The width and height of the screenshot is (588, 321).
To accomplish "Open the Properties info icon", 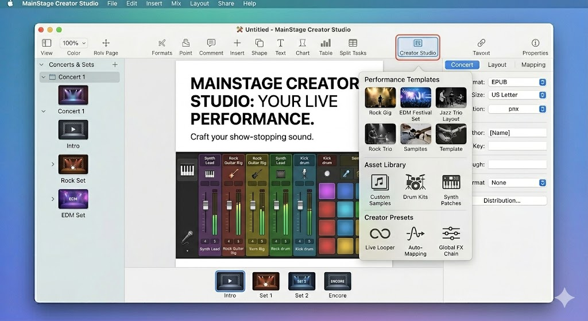I will [535, 42].
